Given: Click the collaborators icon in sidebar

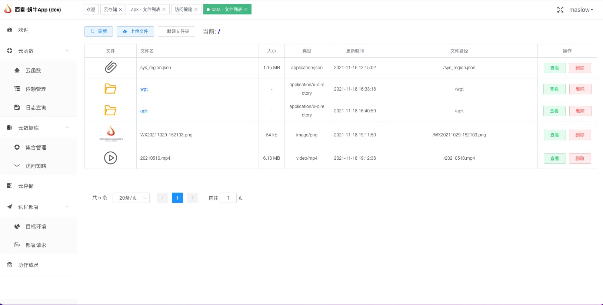Looking at the screenshot, I should [10, 265].
